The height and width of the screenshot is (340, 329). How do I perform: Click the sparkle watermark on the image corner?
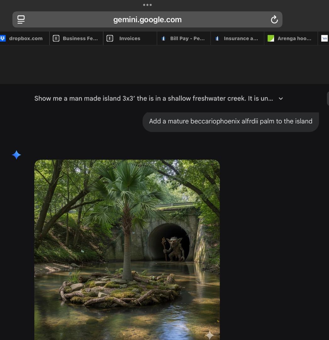click(x=210, y=335)
